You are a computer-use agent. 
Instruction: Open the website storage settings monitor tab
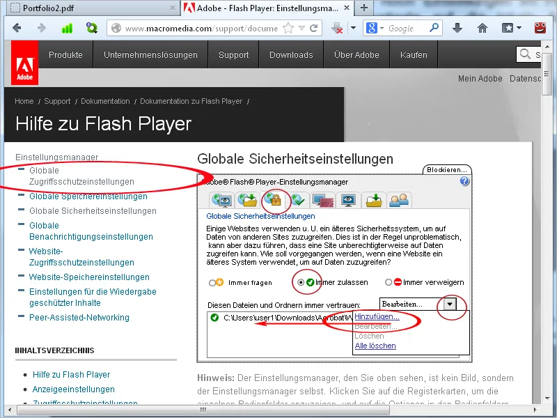point(349,200)
